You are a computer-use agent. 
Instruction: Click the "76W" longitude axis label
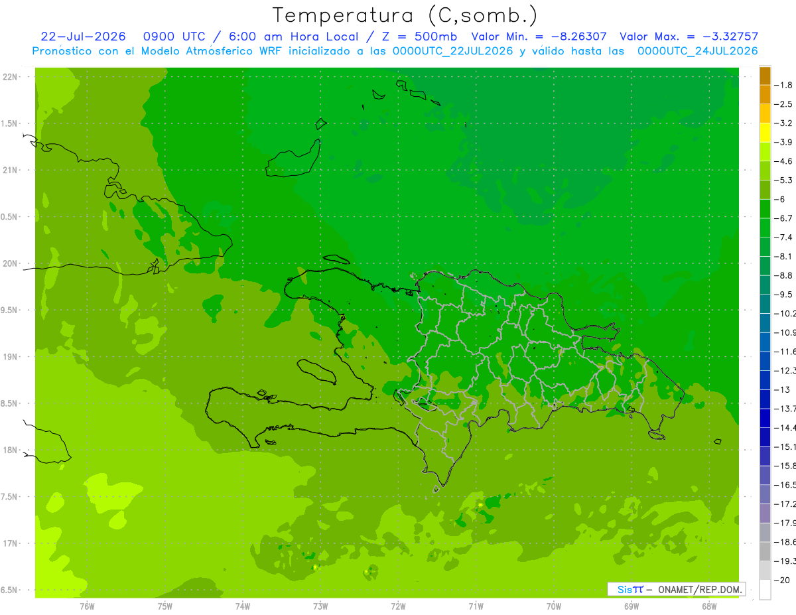point(87,606)
